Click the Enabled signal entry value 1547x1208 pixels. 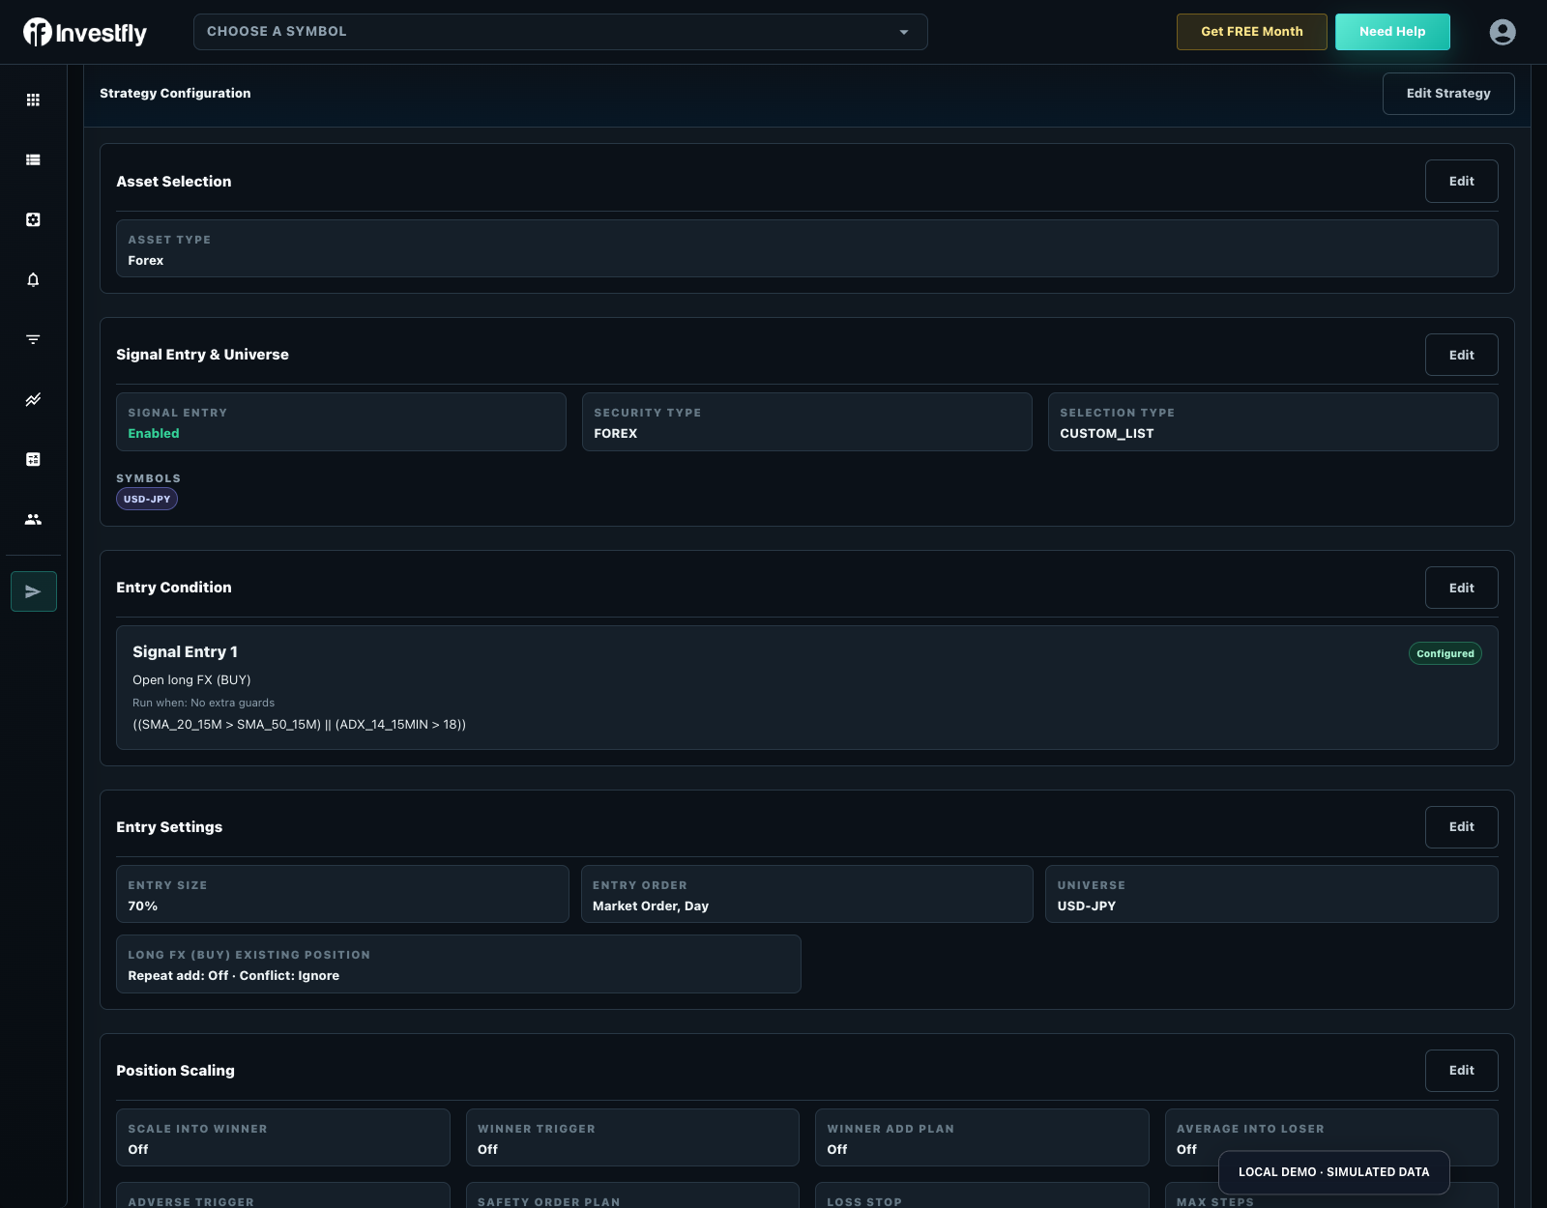click(154, 434)
